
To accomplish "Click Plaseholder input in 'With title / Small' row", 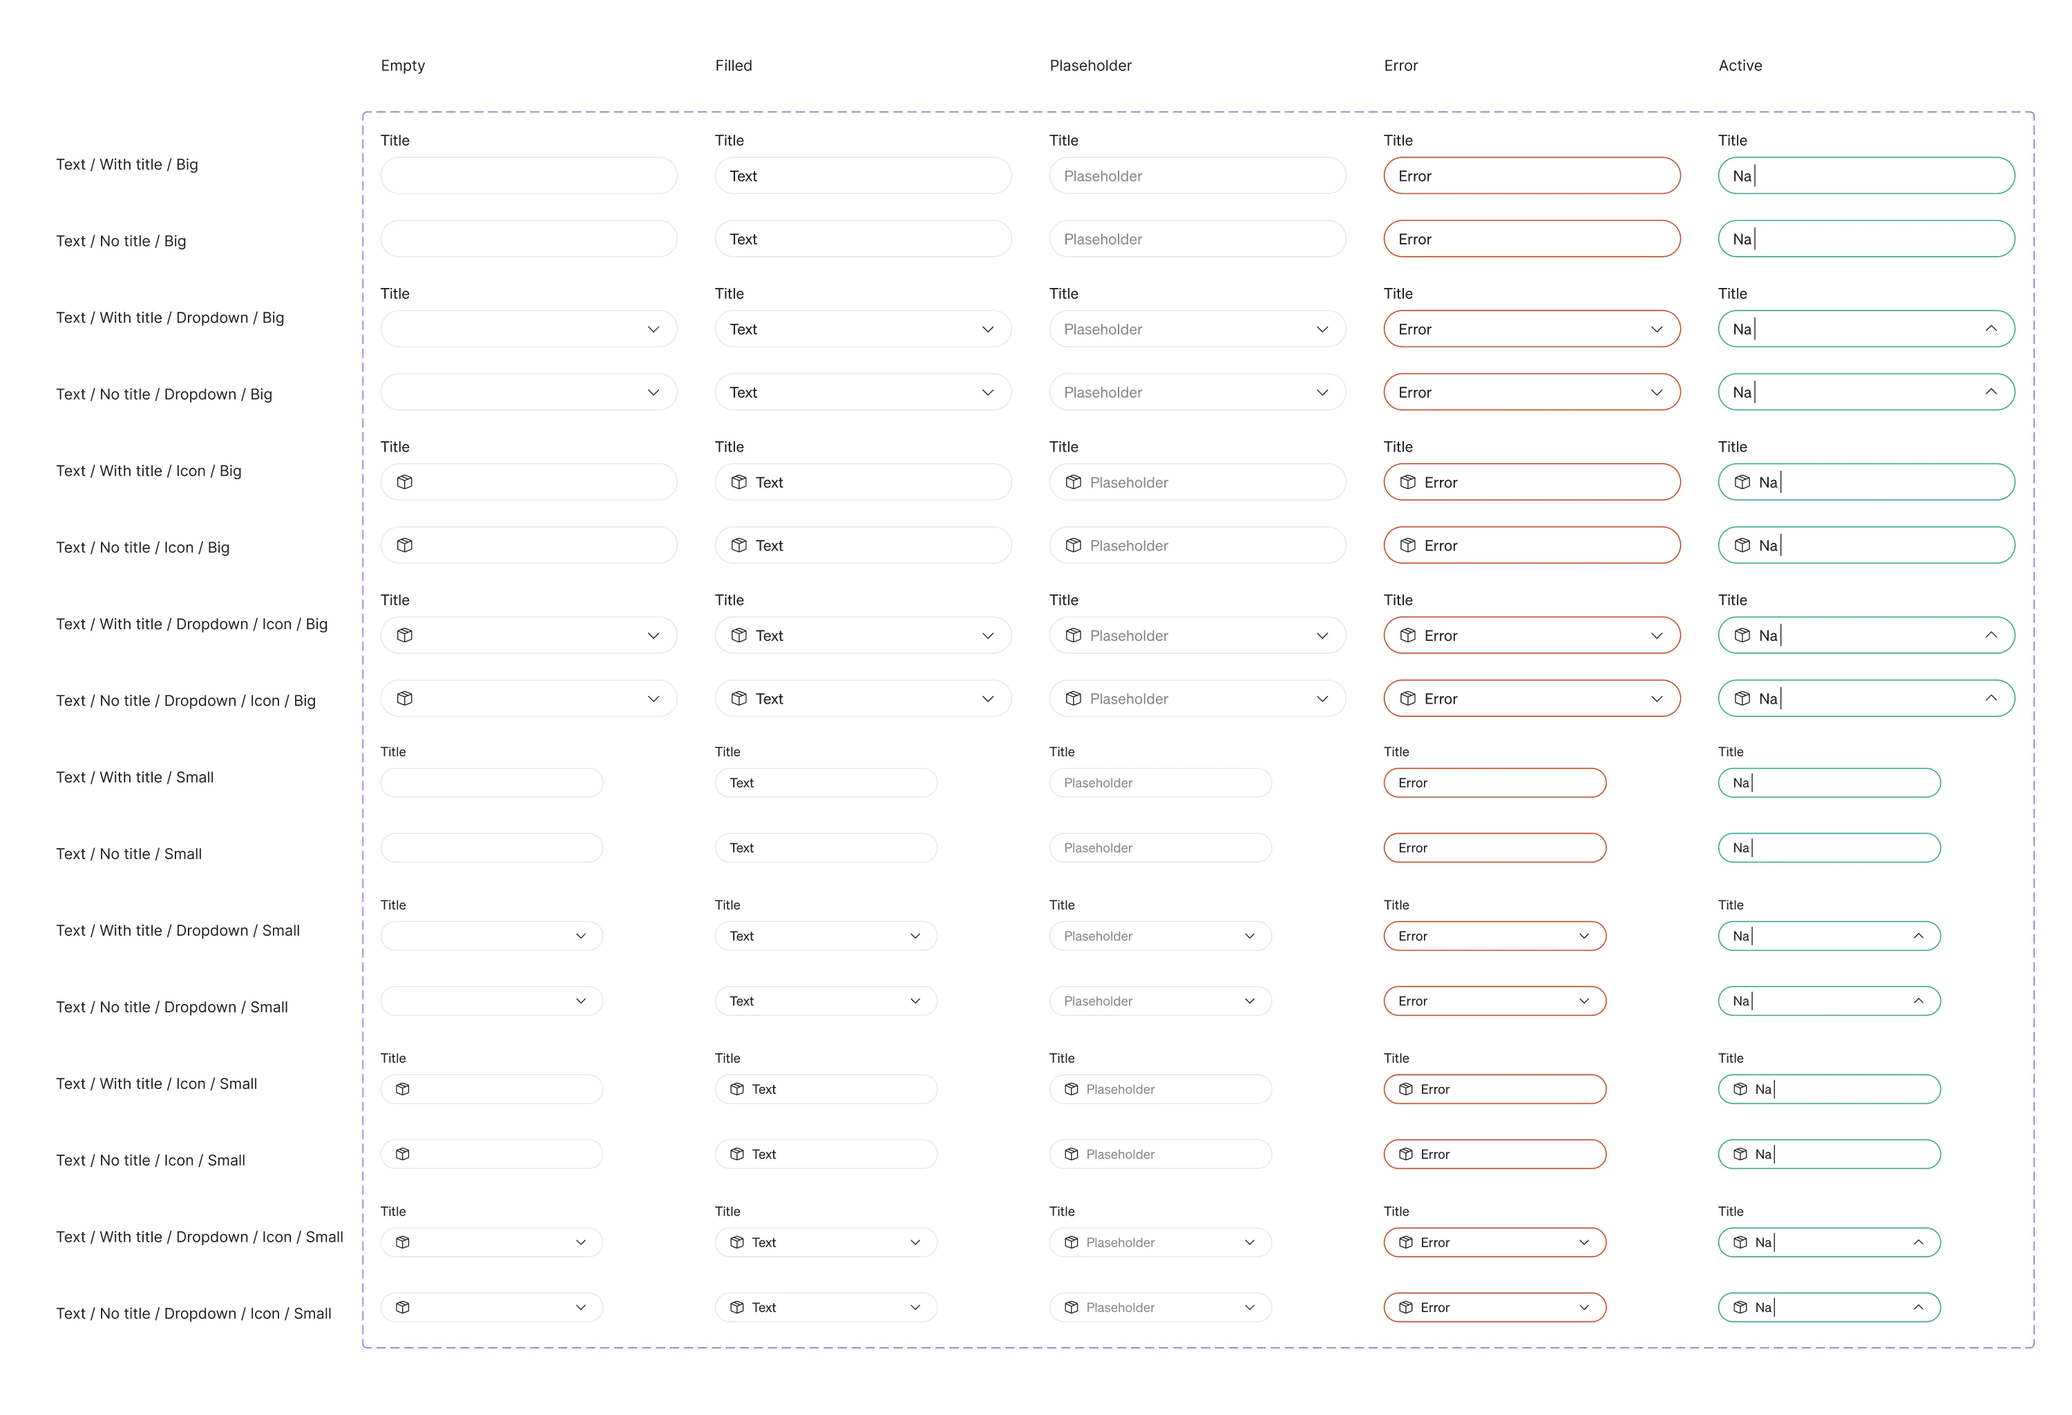I will click(x=1160, y=782).
